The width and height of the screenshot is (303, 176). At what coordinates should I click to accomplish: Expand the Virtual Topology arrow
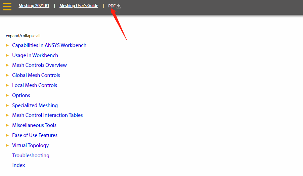click(x=7, y=145)
